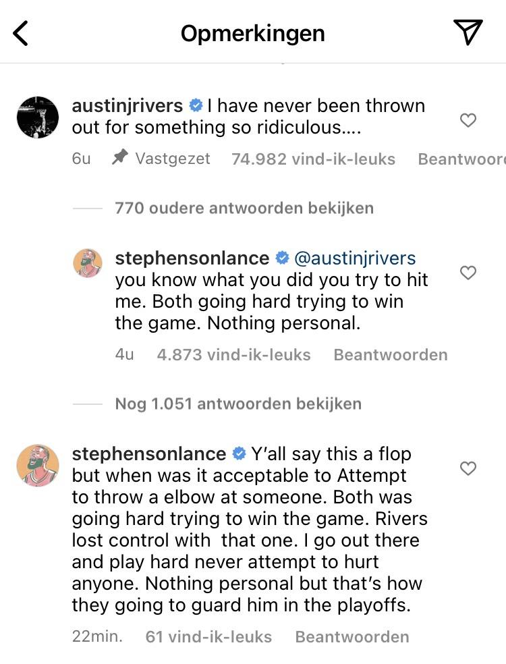The image size is (506, 664).
Task: Tap Beantwoorden under stephensonlance's reply
Action: pyautogui.click(x=390, y=354)
